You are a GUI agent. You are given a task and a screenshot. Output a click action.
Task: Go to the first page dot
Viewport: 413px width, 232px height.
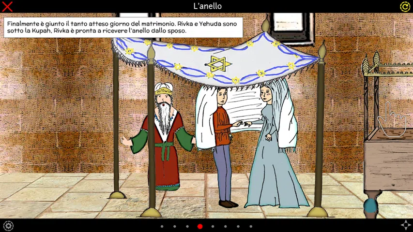click(x=162, y=226)
